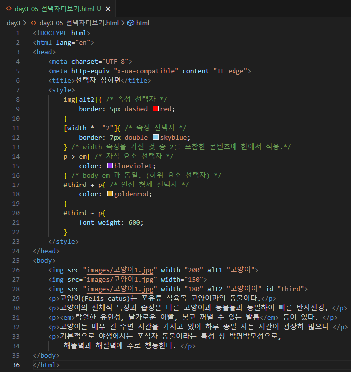The image size is (351, 372).
Task: Click the opening <body> tag
Action: 44,260
